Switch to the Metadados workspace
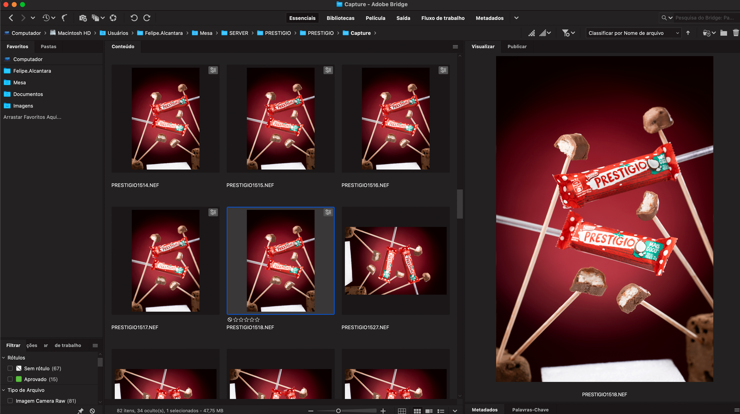This screenshot has height=414, width=740. [x=489, y=18]
